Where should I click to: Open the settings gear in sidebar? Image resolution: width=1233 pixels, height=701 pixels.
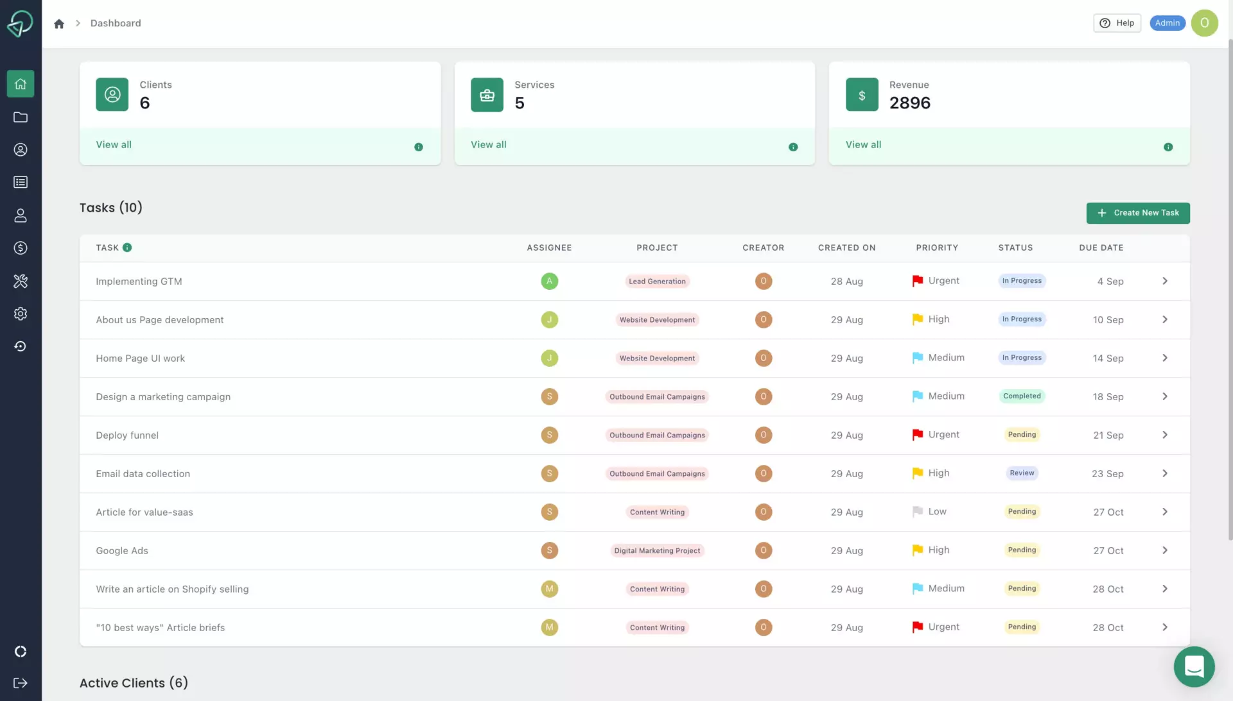21,314
